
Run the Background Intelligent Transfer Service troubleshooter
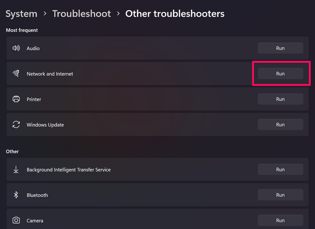pyautogui.click(x=280, y=169)
